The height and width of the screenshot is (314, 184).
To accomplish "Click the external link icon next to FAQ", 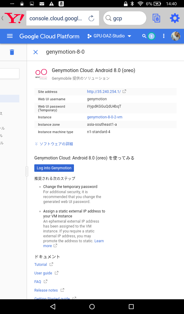I will coord(45,281).
